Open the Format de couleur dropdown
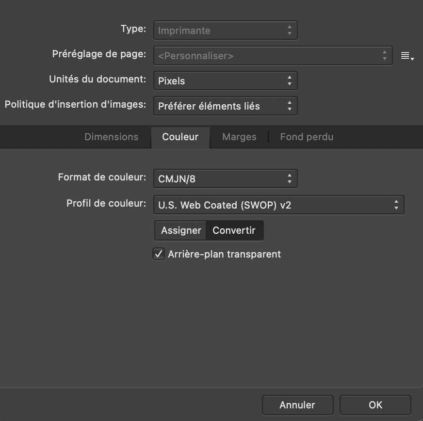Image resolution: width=423 pixels, height=421 pixels. click(226, 179)
